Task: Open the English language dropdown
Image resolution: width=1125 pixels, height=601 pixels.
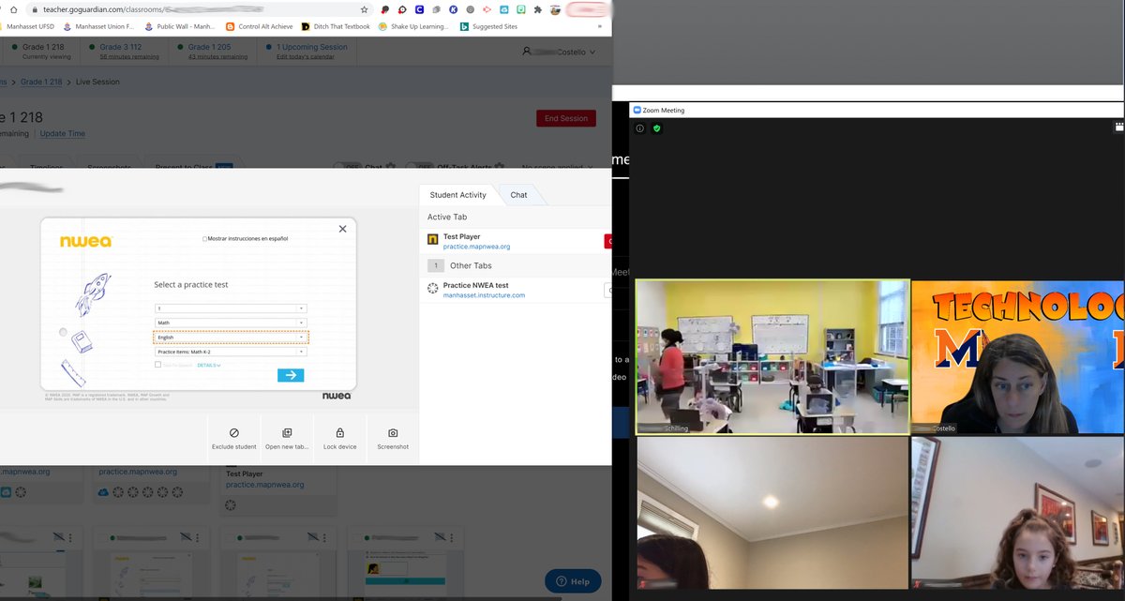Action: coord(231,337)
